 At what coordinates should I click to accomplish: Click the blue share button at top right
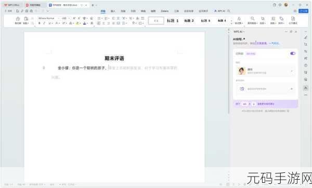pos(304,11)
